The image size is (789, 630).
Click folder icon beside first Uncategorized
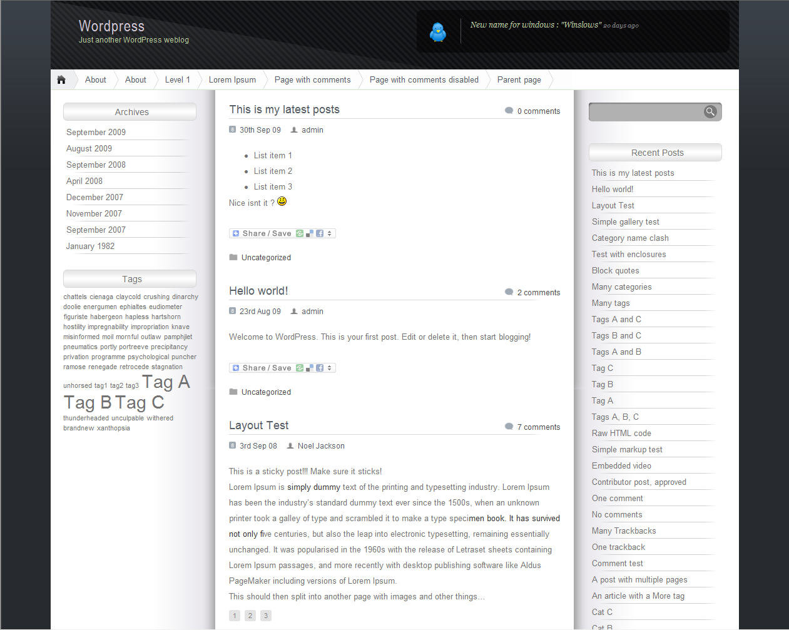click(x=233, y=257)
